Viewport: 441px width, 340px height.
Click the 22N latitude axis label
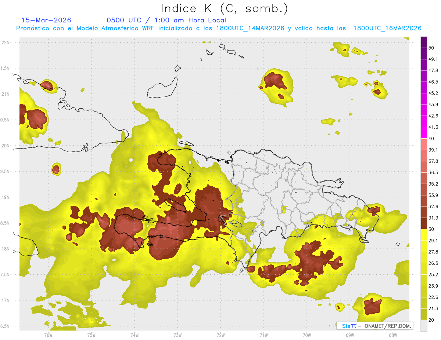click(6, 42)
